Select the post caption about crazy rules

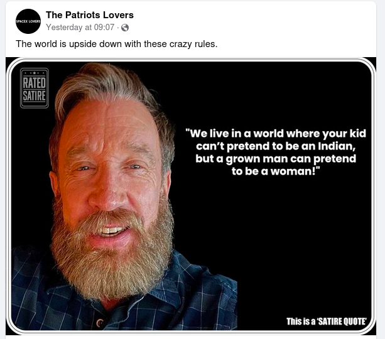click(x=117, y=44)
